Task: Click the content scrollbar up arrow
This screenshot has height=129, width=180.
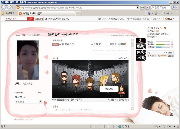Action: point(133,40)
